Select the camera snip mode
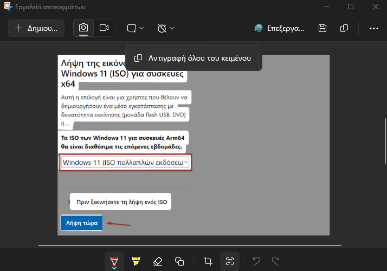Image resolution: width=387 pixels, height=271 pixels. [83, 28]
